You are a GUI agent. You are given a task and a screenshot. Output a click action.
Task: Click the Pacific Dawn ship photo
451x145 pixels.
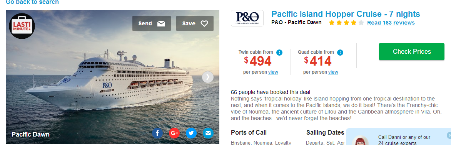(112, 77)
